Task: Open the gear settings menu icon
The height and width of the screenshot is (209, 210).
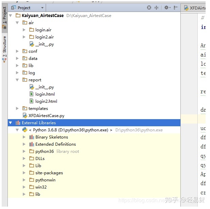Action: click(x=167, y=7)
